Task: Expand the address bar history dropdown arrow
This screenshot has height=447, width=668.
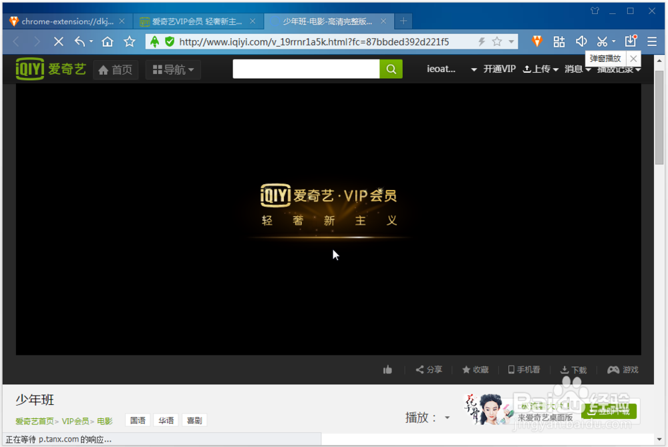Action: pos(511,41)
